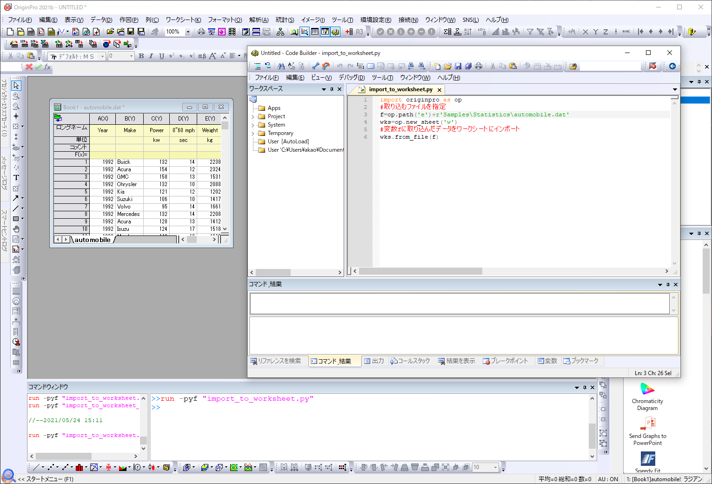Click the open file folder icon
The image size is (712, 484).
click(x=110, y=32)
